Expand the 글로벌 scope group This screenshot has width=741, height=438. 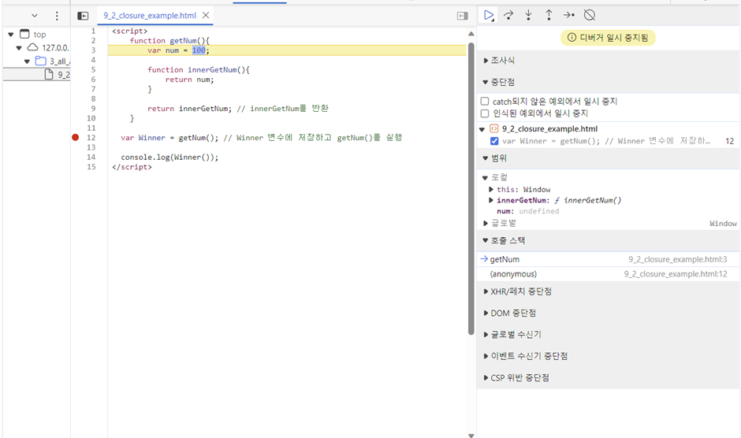(486, 223)
